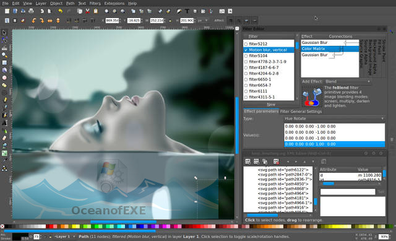Click the canvas horizontal scrollbar
The height and width of the screenshot is (241, 396).
pos(123,222)
